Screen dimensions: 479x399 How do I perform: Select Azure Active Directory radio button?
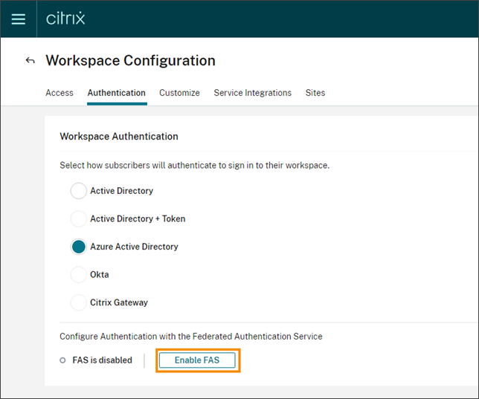79,247
